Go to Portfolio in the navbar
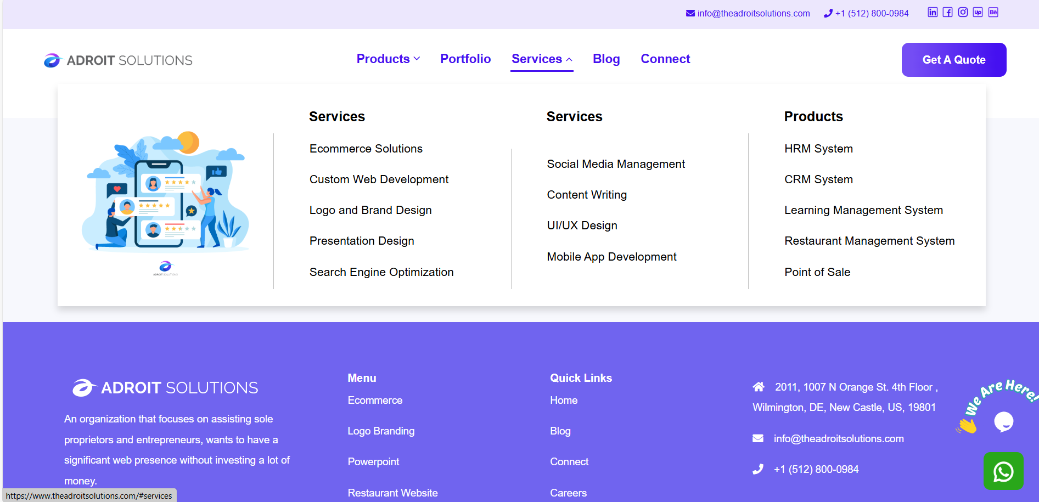 click(x=465, y=59)
